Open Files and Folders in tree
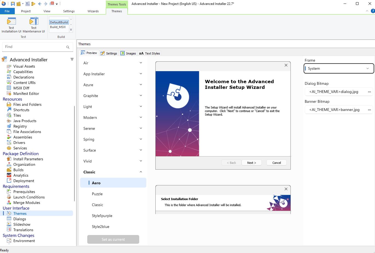The height and width of the screenshot is (253, 375). coord(27,104)
